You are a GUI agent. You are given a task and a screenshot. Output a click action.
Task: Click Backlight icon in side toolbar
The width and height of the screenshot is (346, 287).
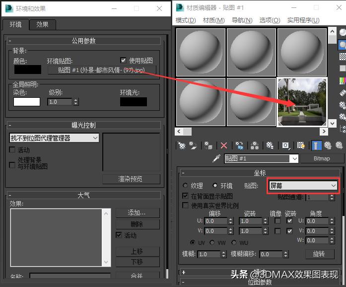point(342,45)
